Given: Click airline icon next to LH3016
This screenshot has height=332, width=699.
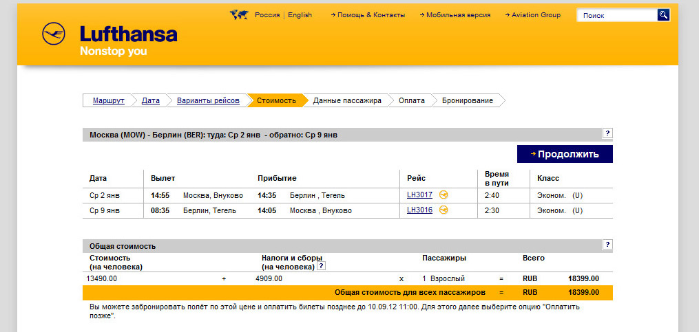Looking at the screenshot, I should [x=443, y=210].
